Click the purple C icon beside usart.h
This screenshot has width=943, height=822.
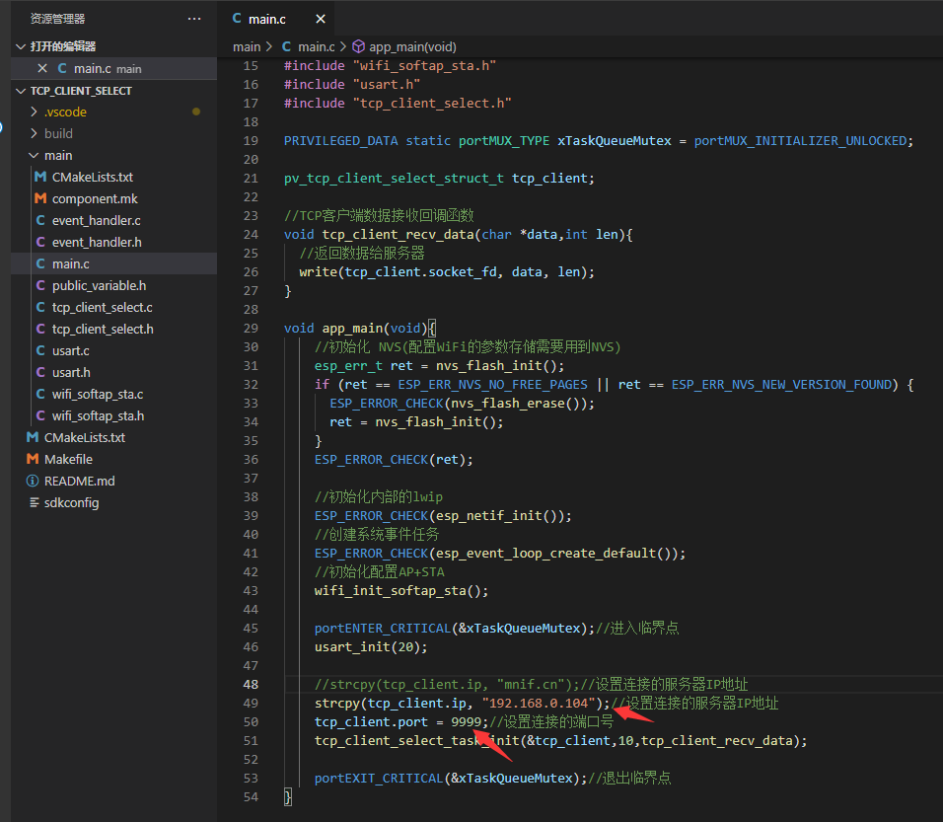[x=40, y=372]
